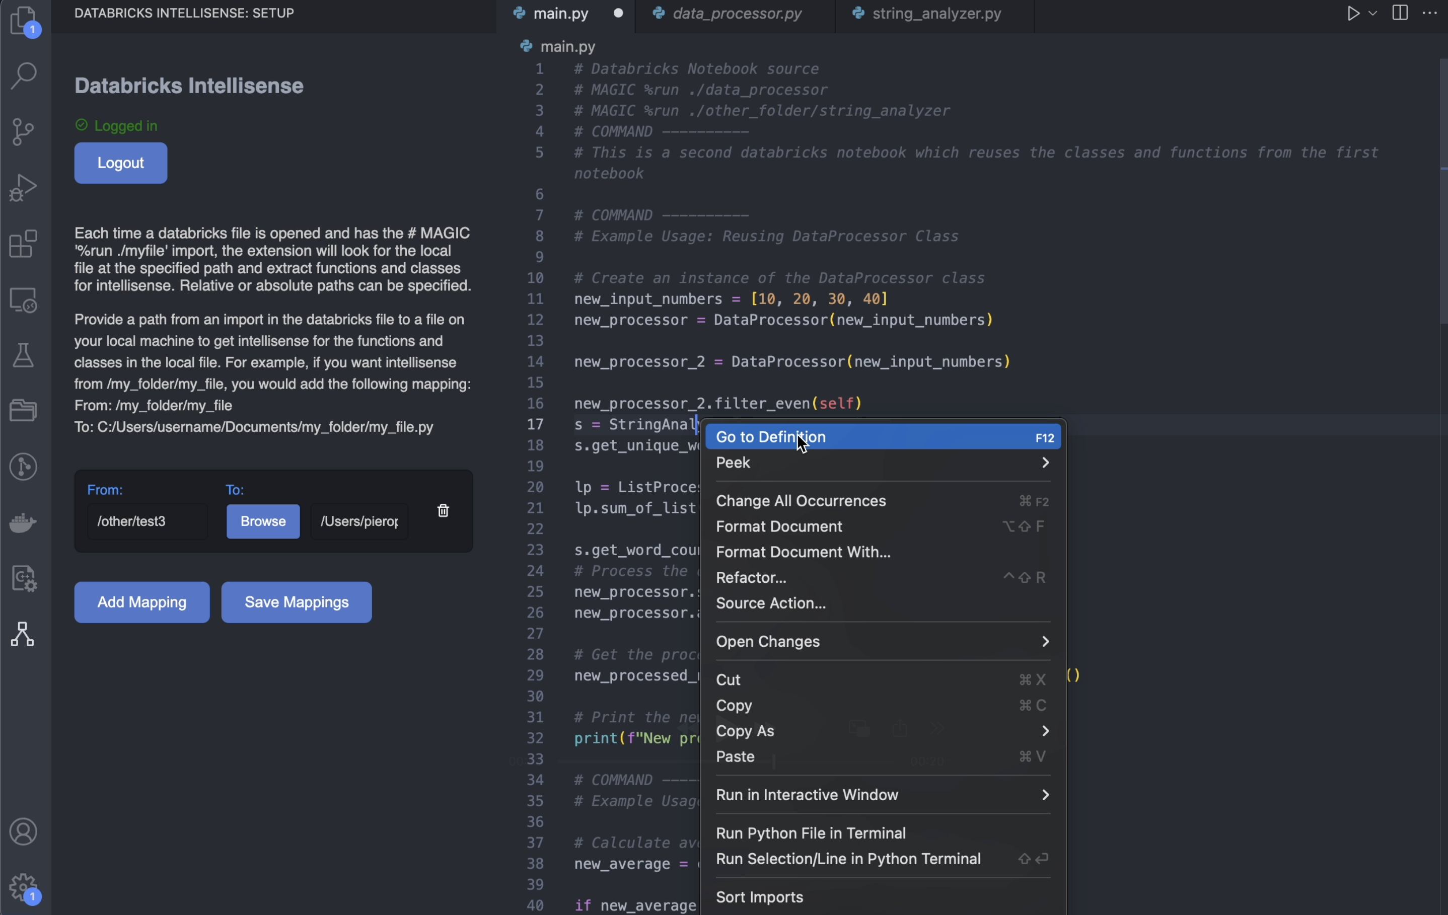The height and width of the screenshot is (915, 1448).
Task: Click the To path field /Users/pierop
Action: (x=359, y=521)
